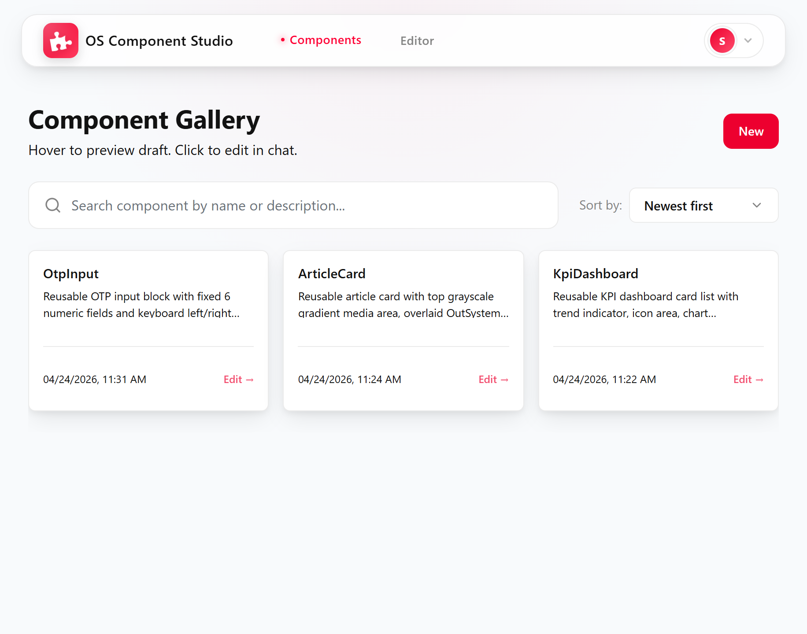Click the Sort by label

pyautogui.click(x=600, y=205)
